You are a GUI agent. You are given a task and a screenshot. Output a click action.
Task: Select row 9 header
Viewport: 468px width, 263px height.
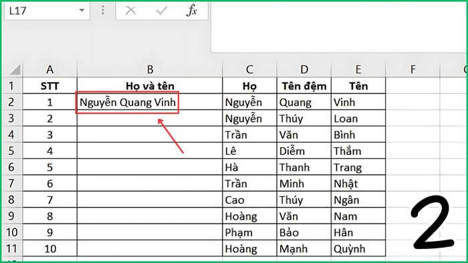12,216
